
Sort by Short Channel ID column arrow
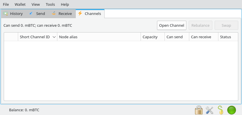click(54, 37)
